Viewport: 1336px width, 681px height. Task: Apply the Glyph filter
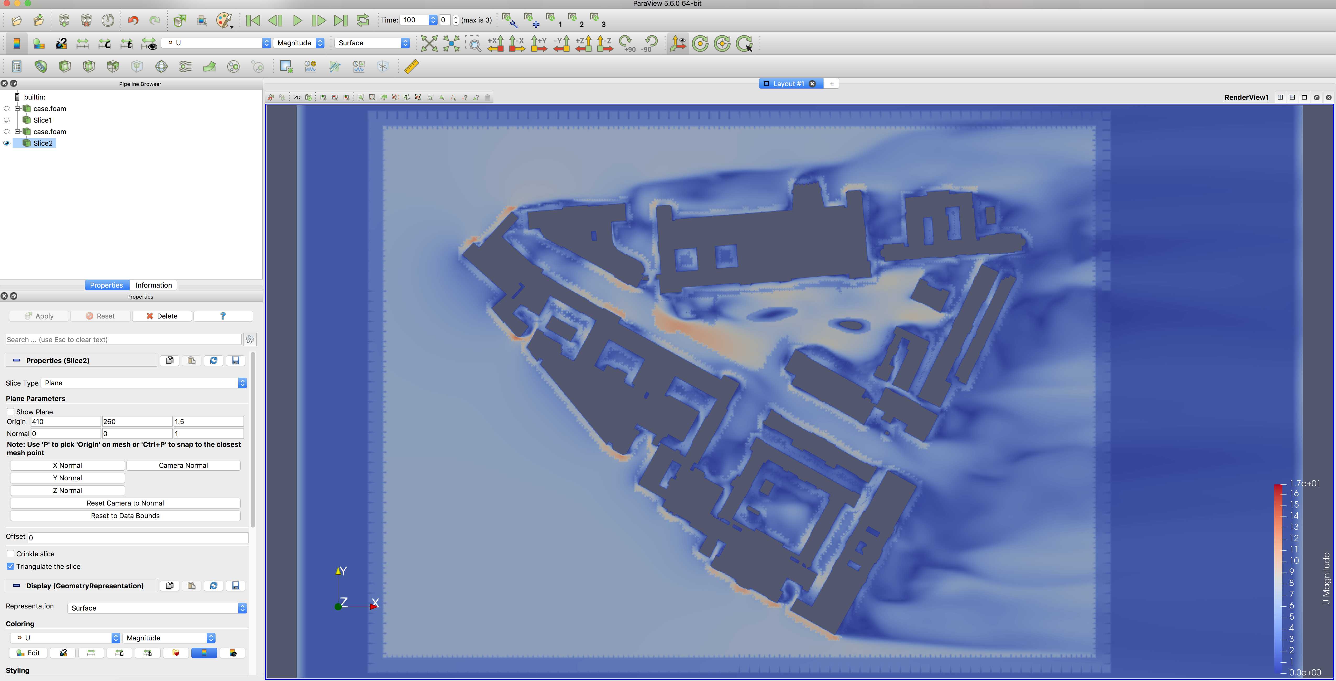click(x=161, y=66)
